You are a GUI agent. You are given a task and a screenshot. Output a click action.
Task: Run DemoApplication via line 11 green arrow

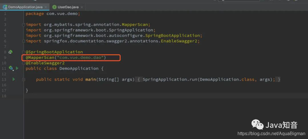17,68
